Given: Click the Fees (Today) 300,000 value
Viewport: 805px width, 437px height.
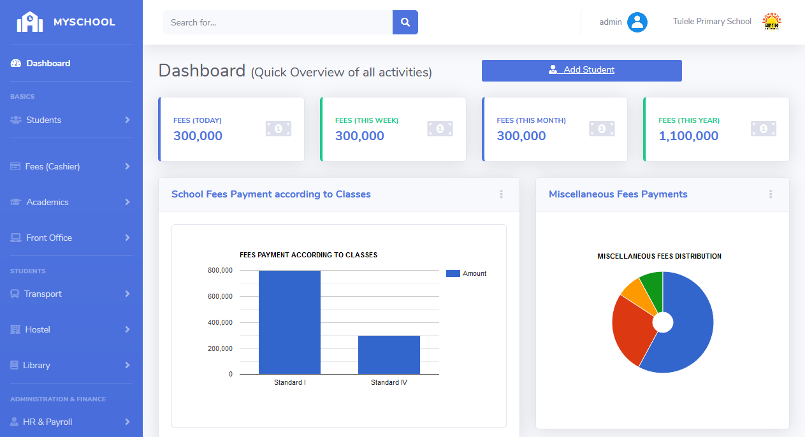Looking at the screenshot, I should coord(198,136).
